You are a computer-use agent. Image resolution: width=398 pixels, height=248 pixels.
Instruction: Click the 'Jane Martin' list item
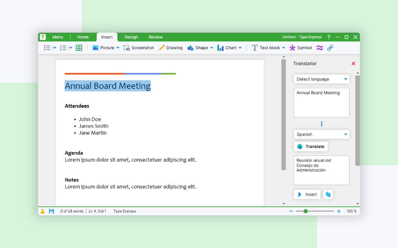point(92,133)
